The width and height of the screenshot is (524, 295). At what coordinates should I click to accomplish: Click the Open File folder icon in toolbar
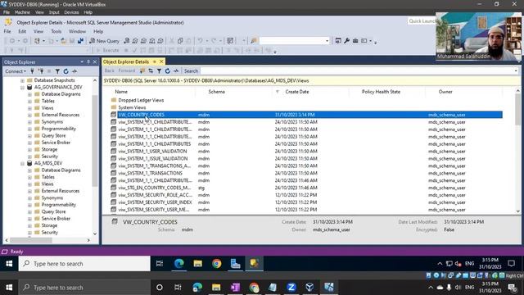[64, 41]
